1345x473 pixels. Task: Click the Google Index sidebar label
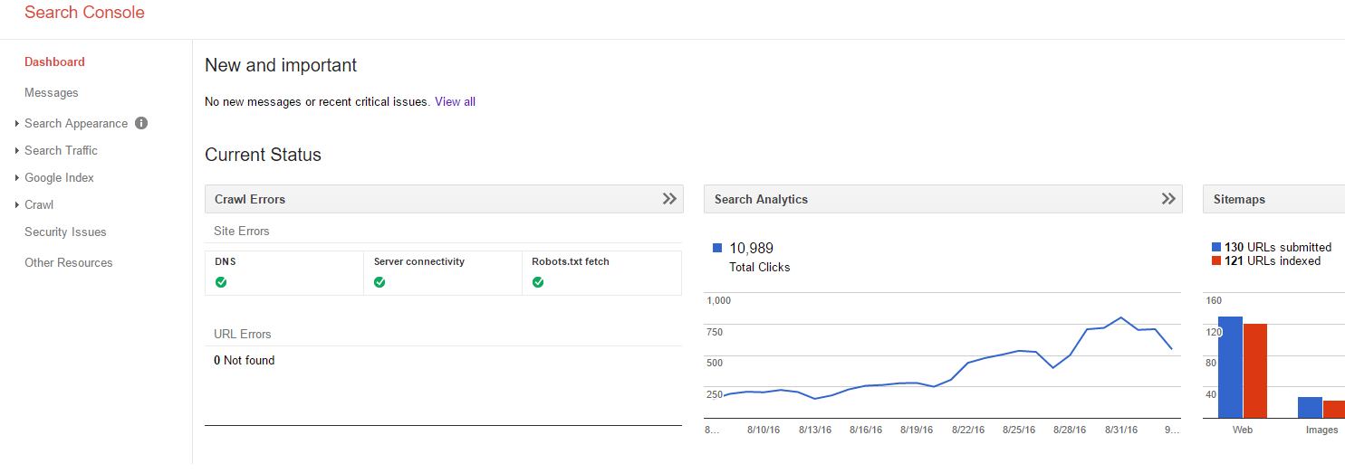[x=59, y=178]
